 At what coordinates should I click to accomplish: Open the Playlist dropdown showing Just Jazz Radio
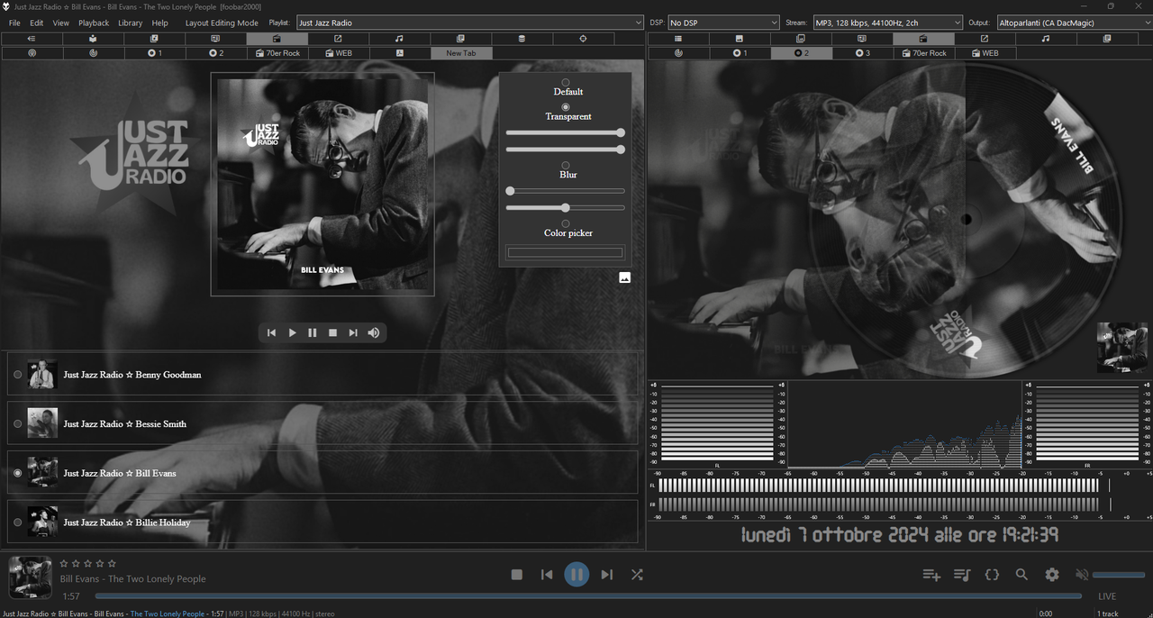tap(470, 23)
